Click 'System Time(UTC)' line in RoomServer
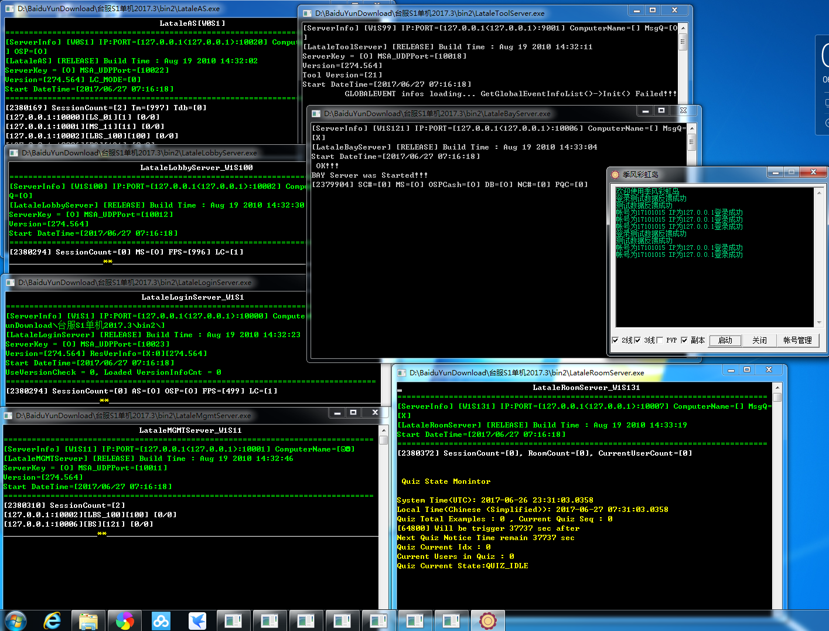Screen dimensions: 829x631 pyautogui.click(x=495, y=500)
